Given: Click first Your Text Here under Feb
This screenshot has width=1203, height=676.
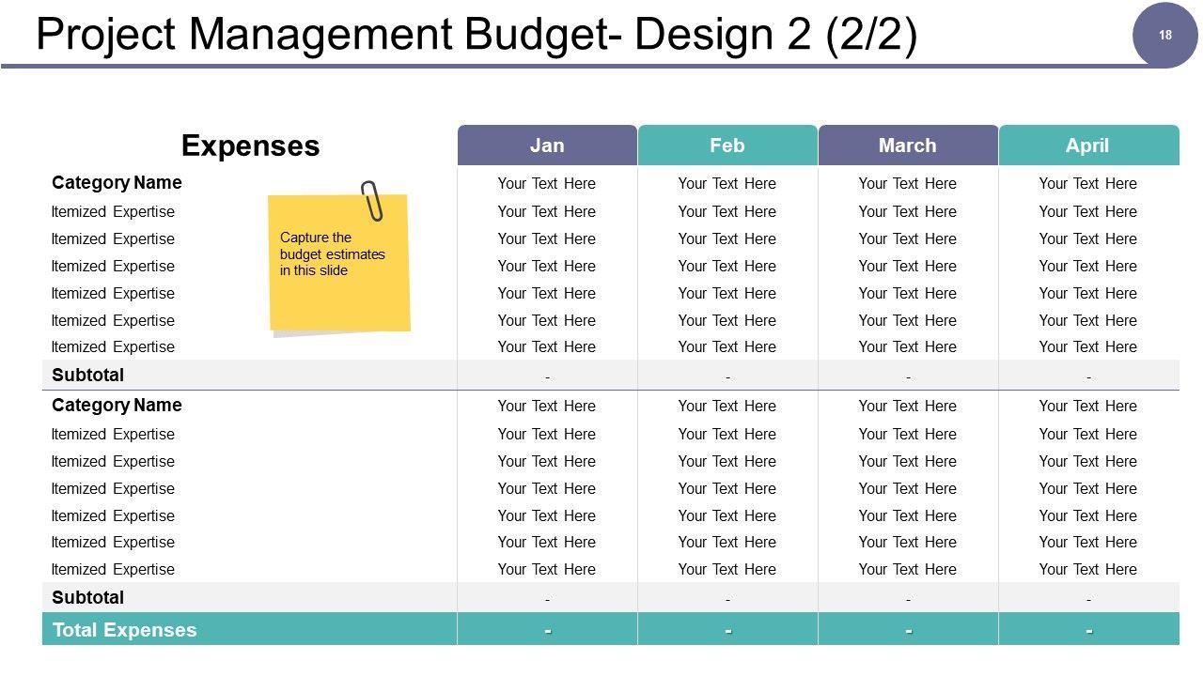Looking at the screenshot, I should 727,183.
